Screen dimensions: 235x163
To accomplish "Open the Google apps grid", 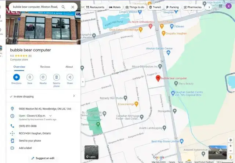I will (220, 6).
